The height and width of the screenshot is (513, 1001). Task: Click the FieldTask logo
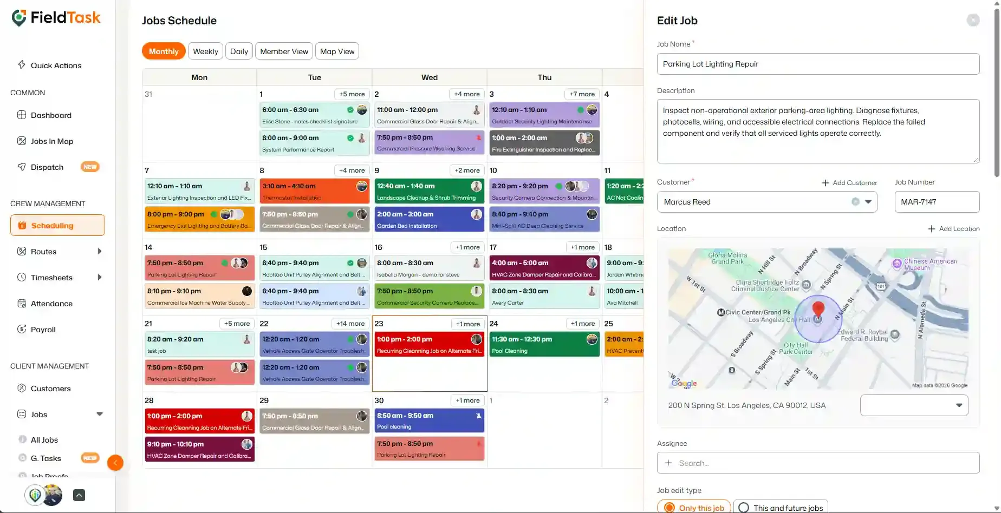(56, 18)
